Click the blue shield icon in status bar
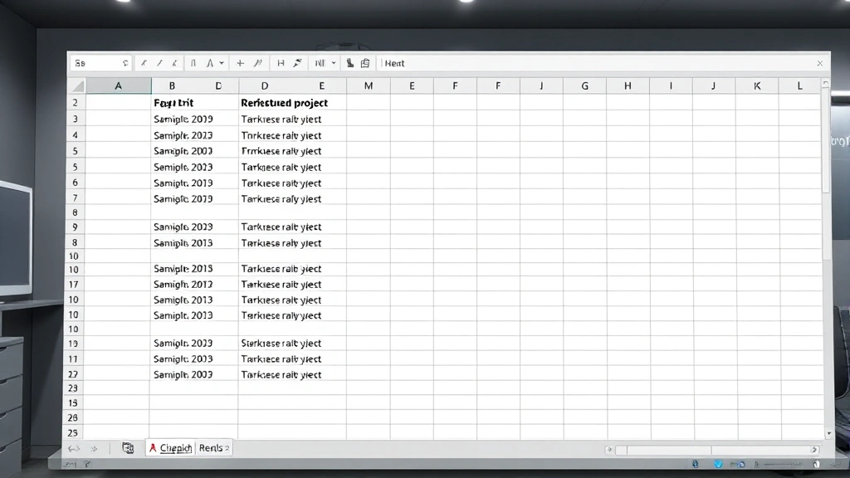Image resolution: width=850 pixels, height=478 pixels. click(718, 465)
